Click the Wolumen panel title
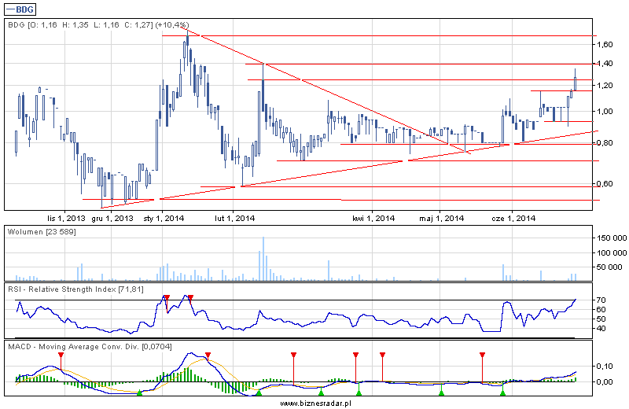Image resolution: width=629 pixels, height=409 pixels. click(x=41, y=233)
